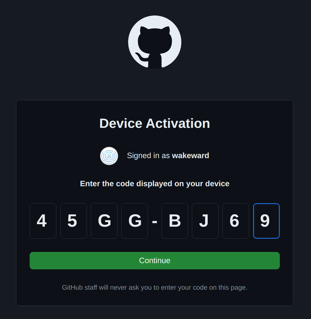Open the wakeward profile avatar
The height and width of the screenshot is (319, 311).
click(x=109, y=156)
